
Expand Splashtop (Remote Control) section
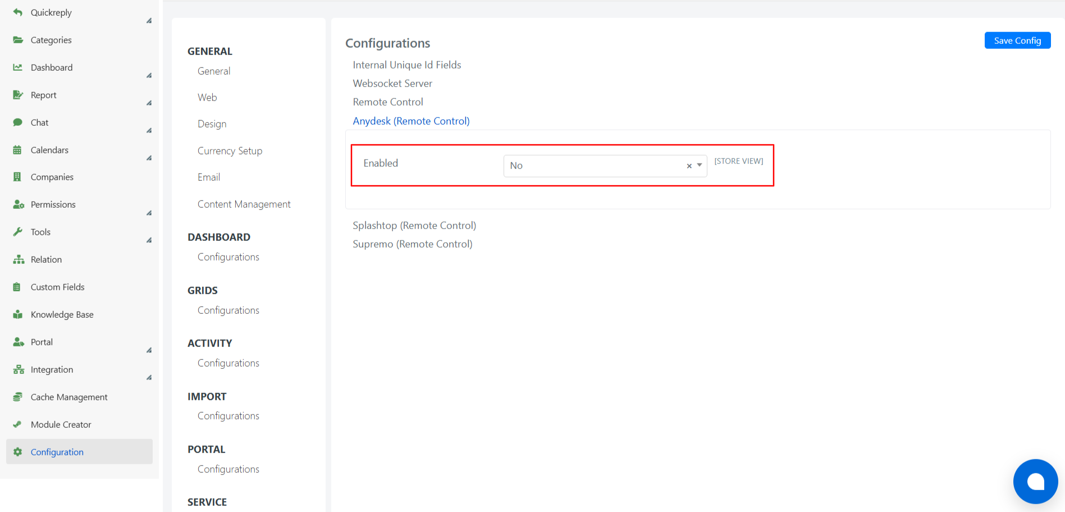click(414, 226)
